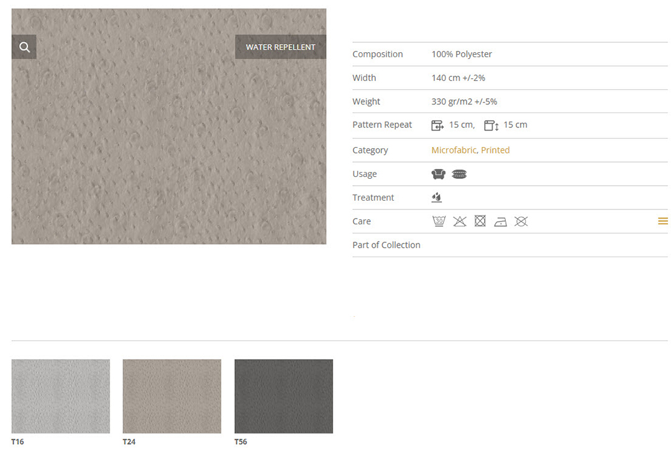Click the do not dry clean icon
The width and height of the screenshot is (671, 459).
pos(521,221)
